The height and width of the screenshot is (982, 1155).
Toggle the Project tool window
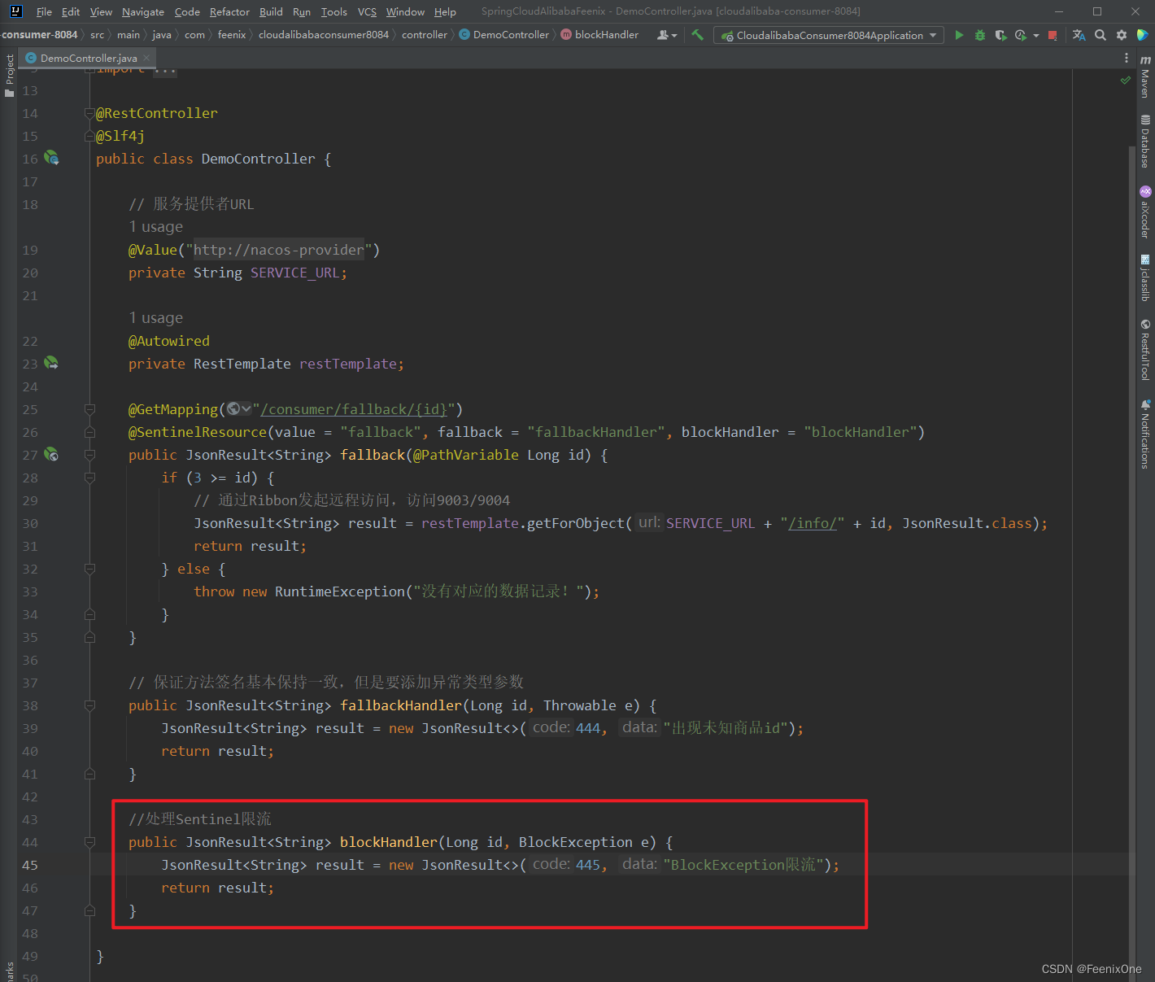click(x=9, y=75)
